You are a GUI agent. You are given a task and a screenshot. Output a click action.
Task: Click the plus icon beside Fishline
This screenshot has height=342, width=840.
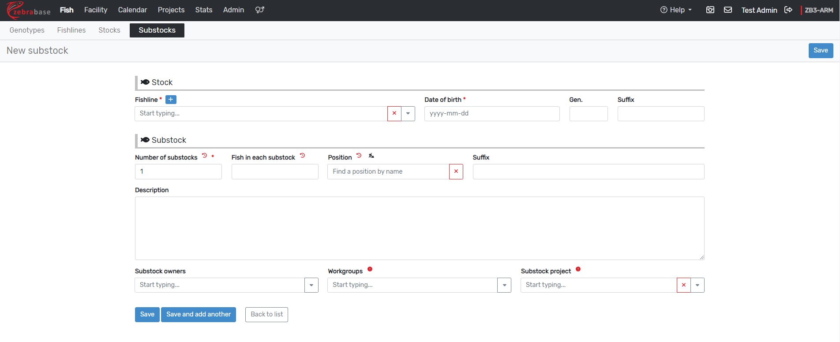pos(171,100)
